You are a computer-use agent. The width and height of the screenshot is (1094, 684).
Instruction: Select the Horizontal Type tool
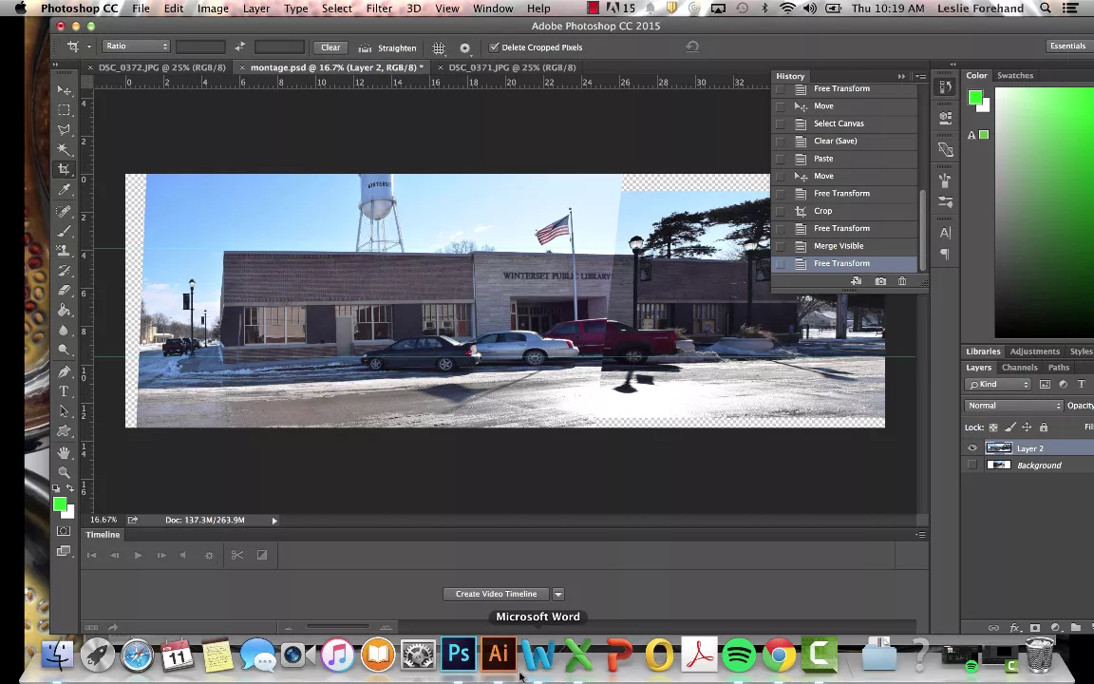click(x=64, y=390)
